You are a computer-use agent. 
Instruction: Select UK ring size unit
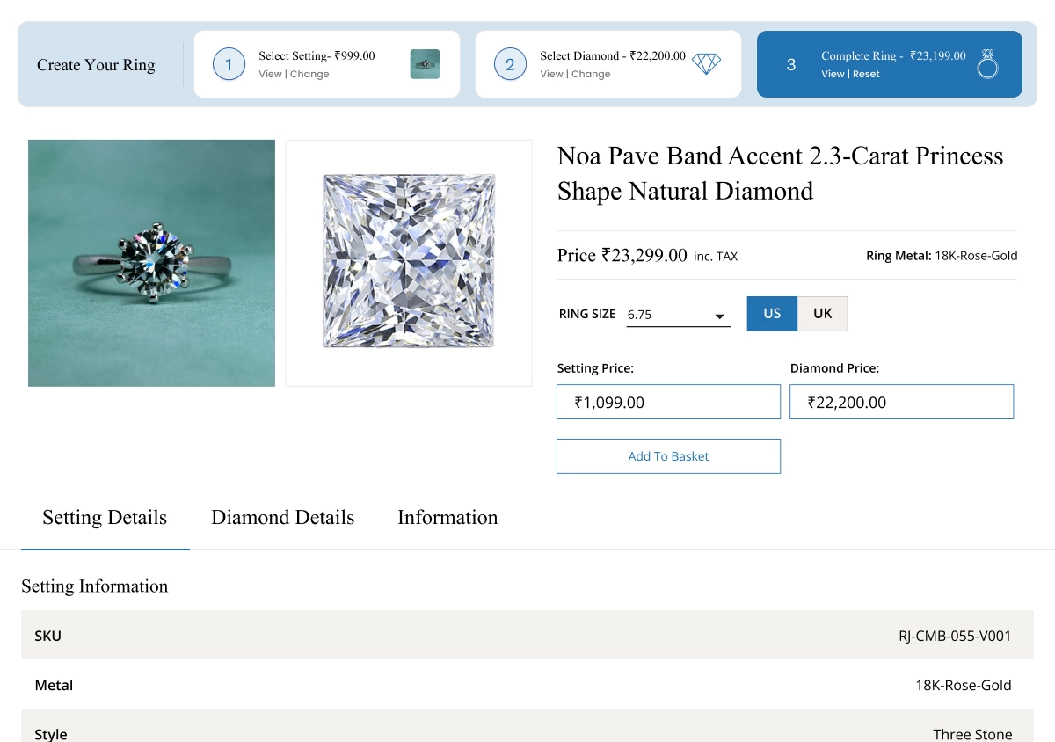tap(823, 314)
